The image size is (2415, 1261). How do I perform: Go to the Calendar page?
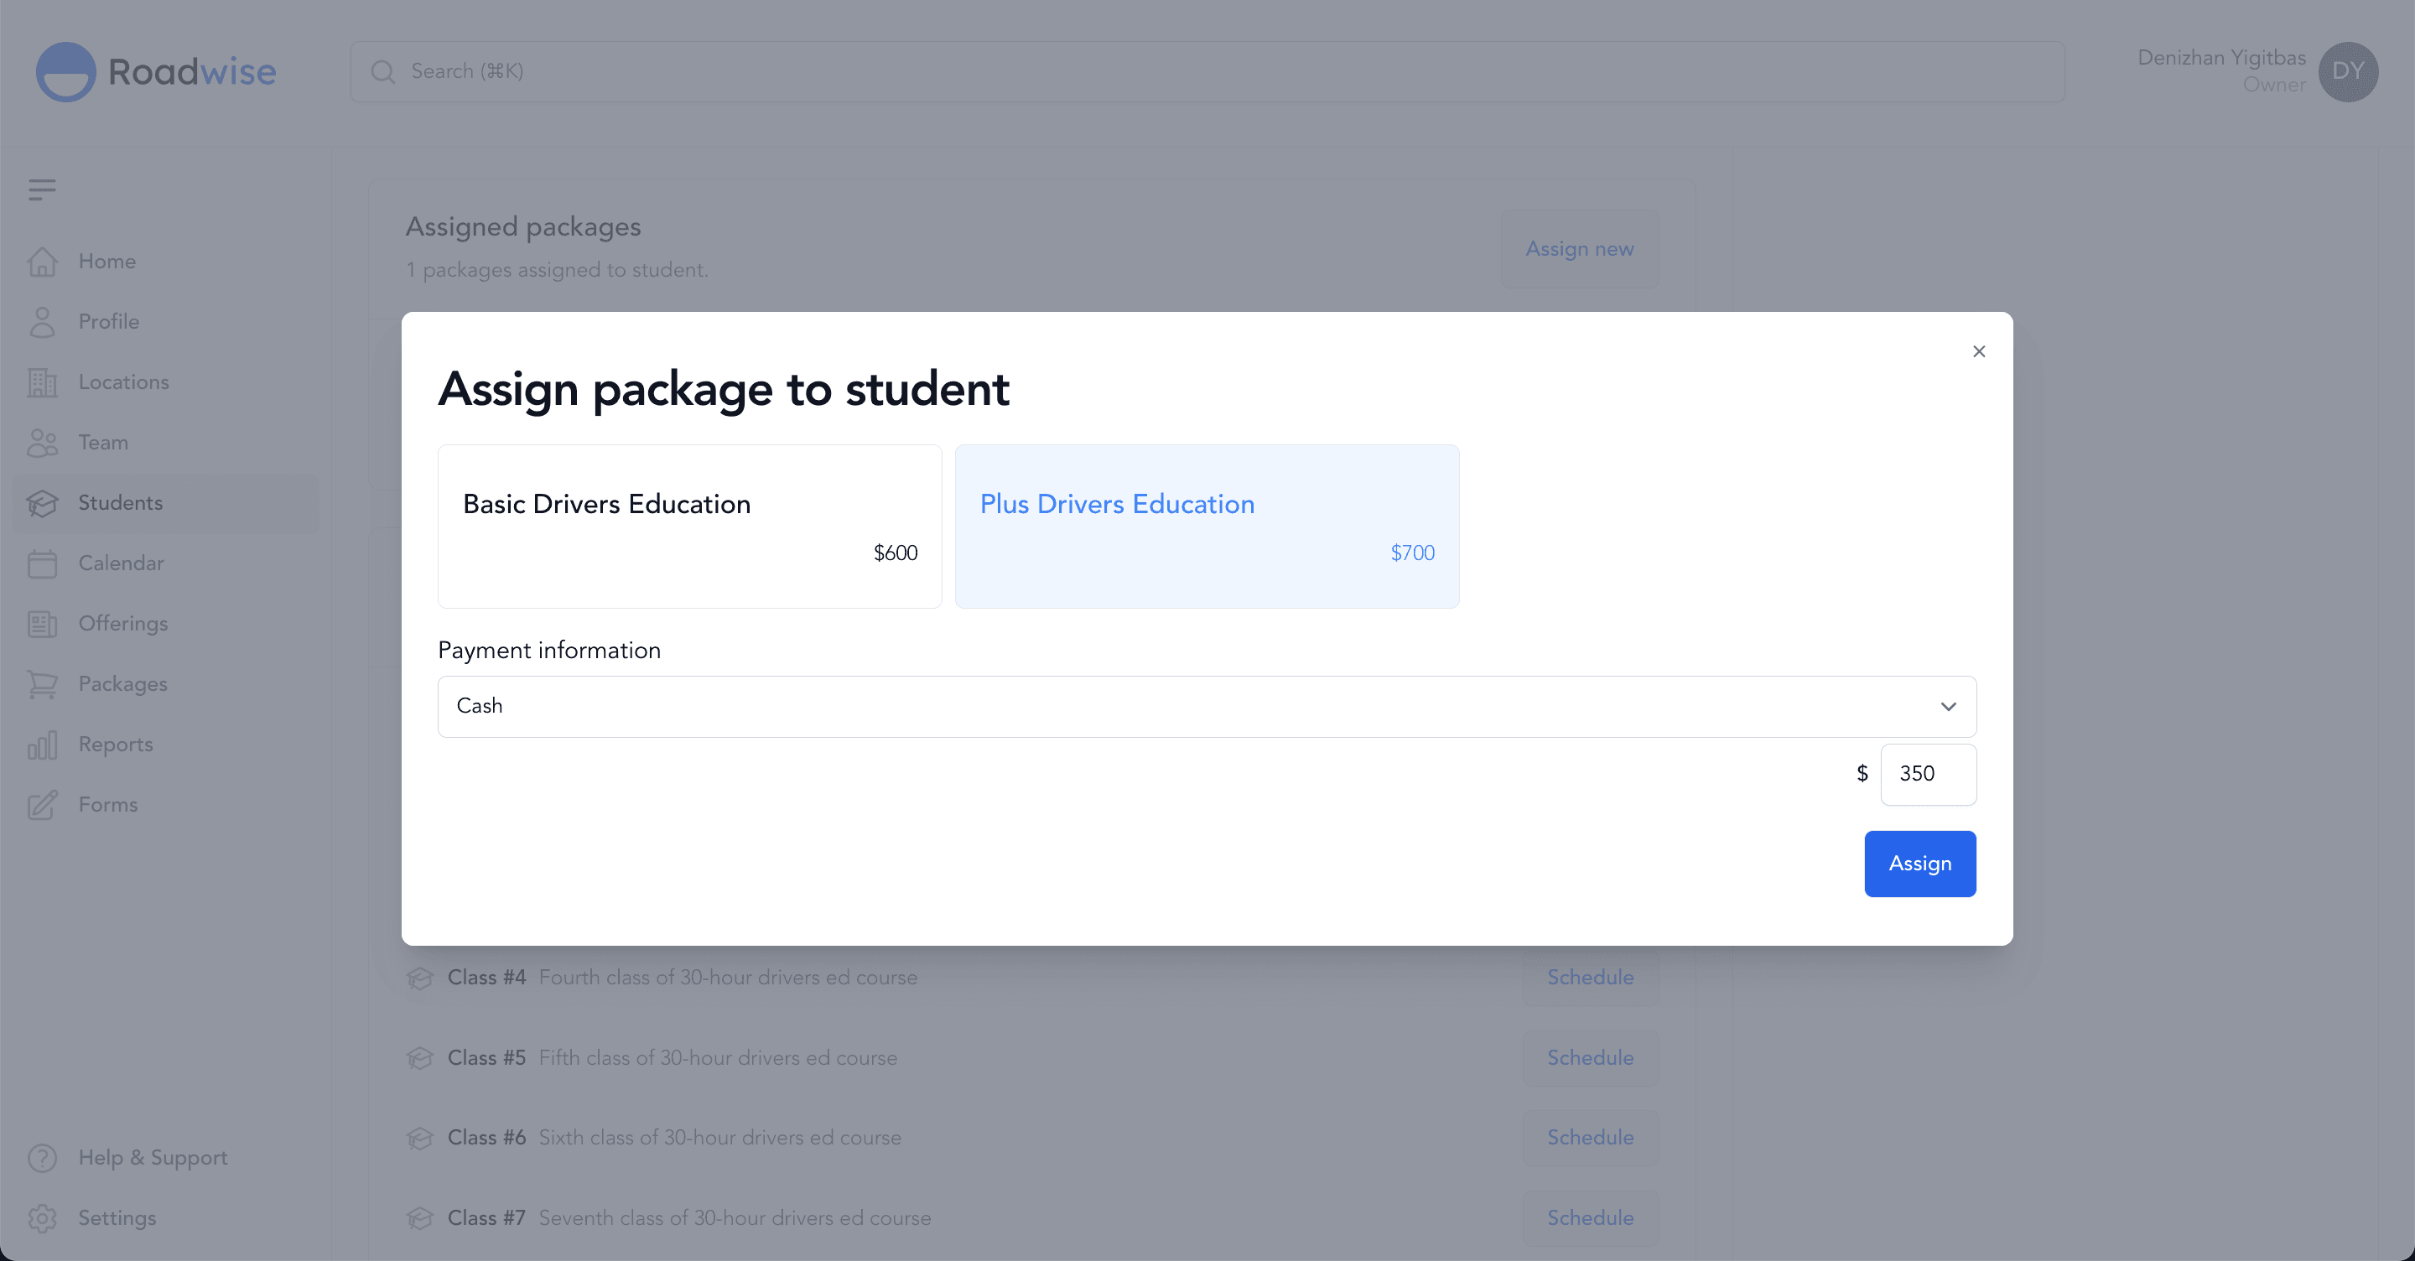(166, 563)
